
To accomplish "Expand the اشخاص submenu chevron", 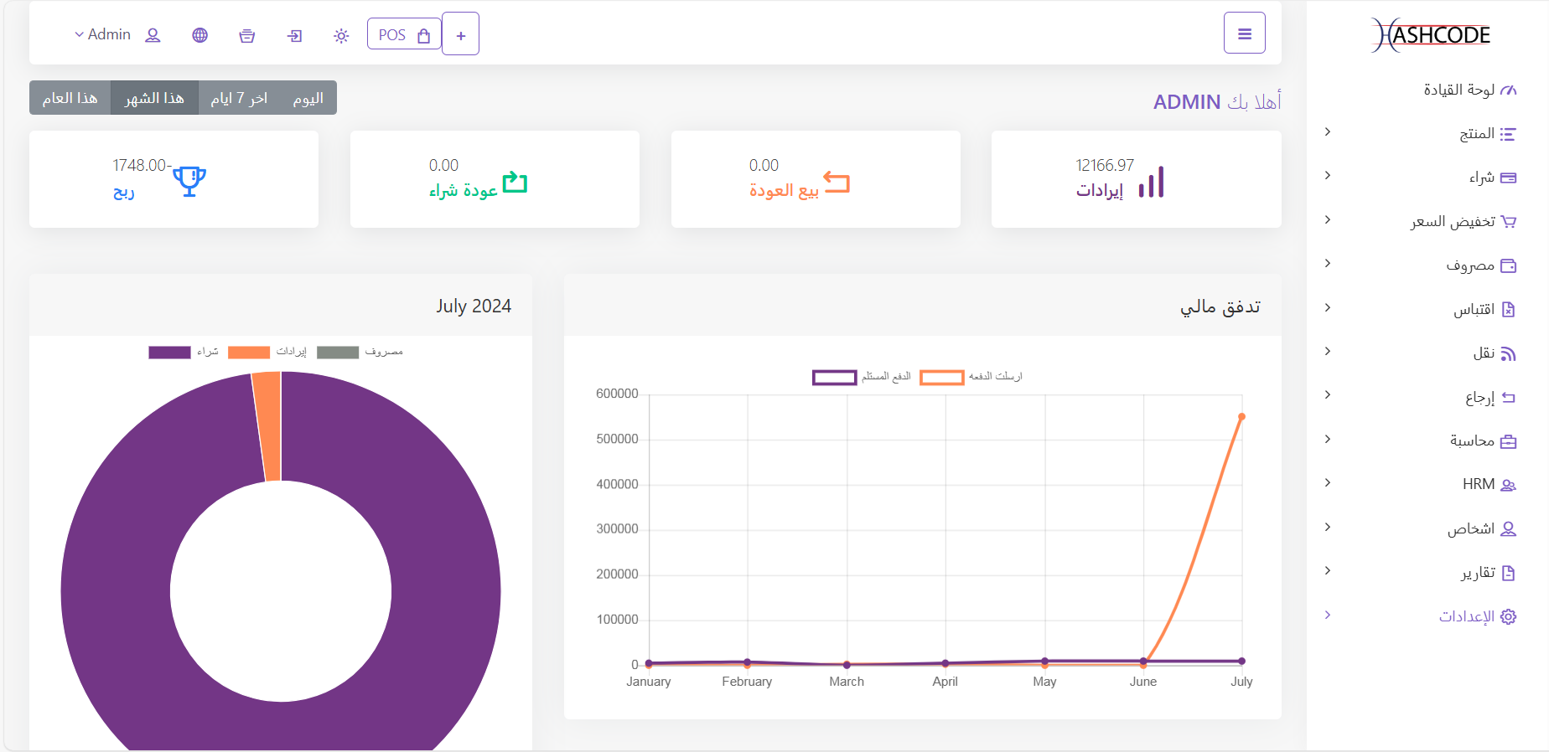I will coord(1328,527).
